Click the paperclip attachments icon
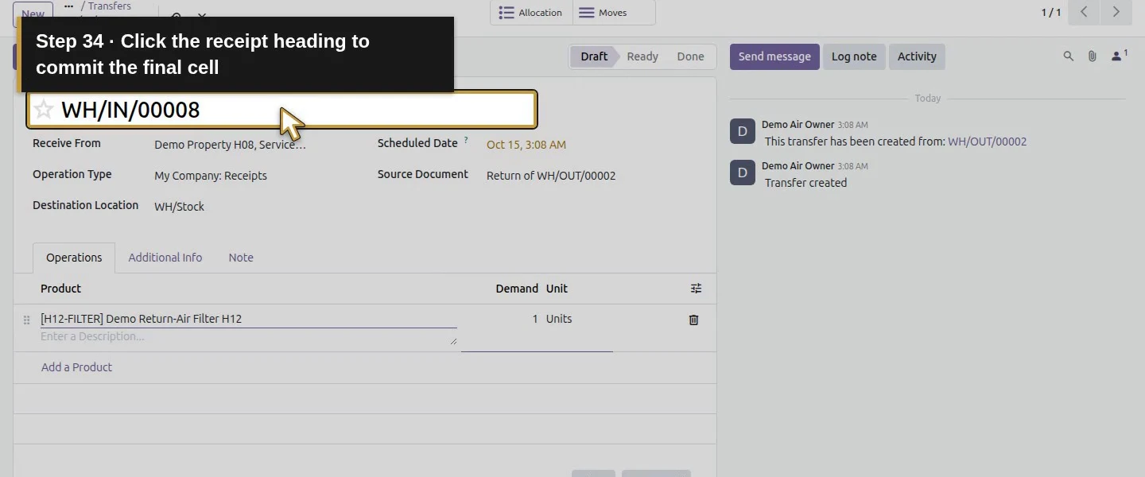The image size is (1145, 477). [x=1093, y=56]
